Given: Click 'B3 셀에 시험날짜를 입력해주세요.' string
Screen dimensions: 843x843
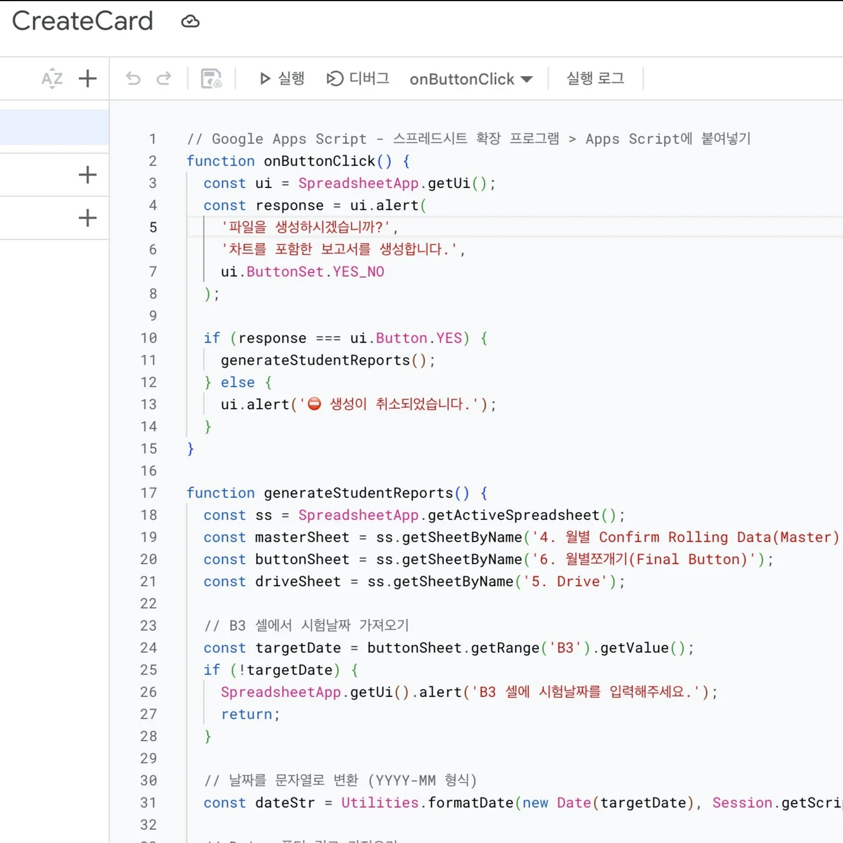Looking at the screenshot, I should 585,692.
